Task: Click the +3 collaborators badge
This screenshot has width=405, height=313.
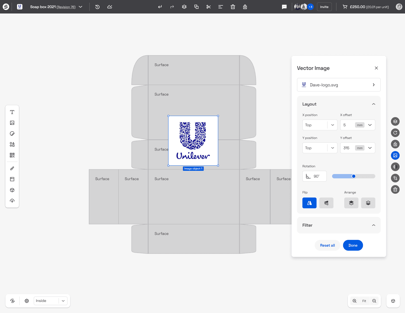Action: [310, 7]
